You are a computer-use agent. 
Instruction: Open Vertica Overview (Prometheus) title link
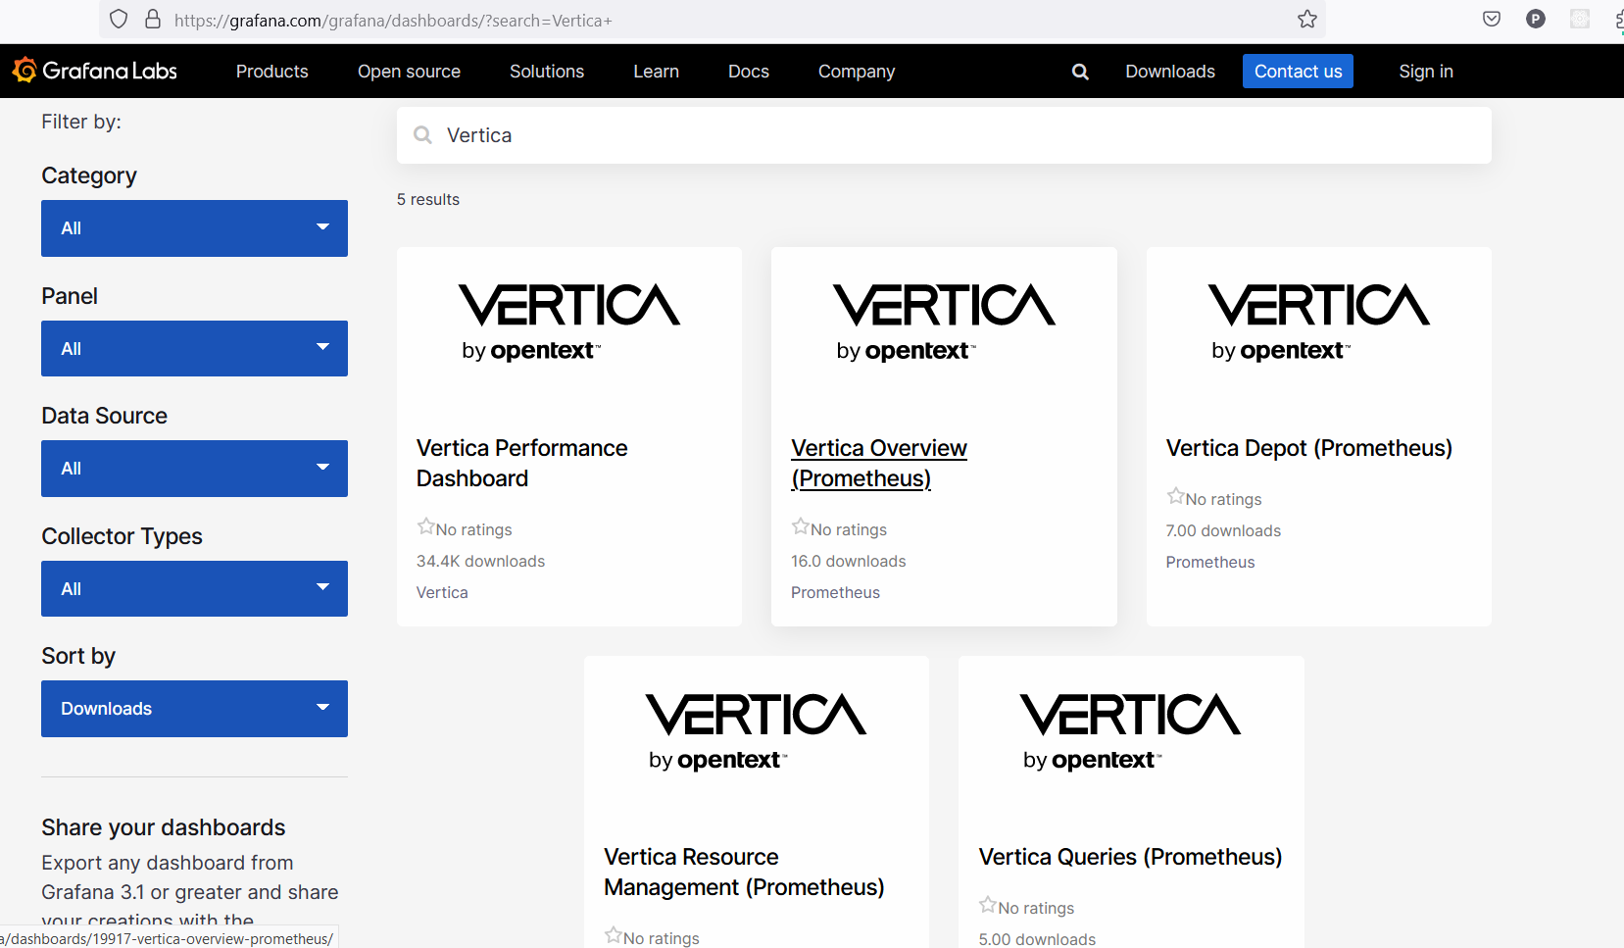tap(879, 463)
